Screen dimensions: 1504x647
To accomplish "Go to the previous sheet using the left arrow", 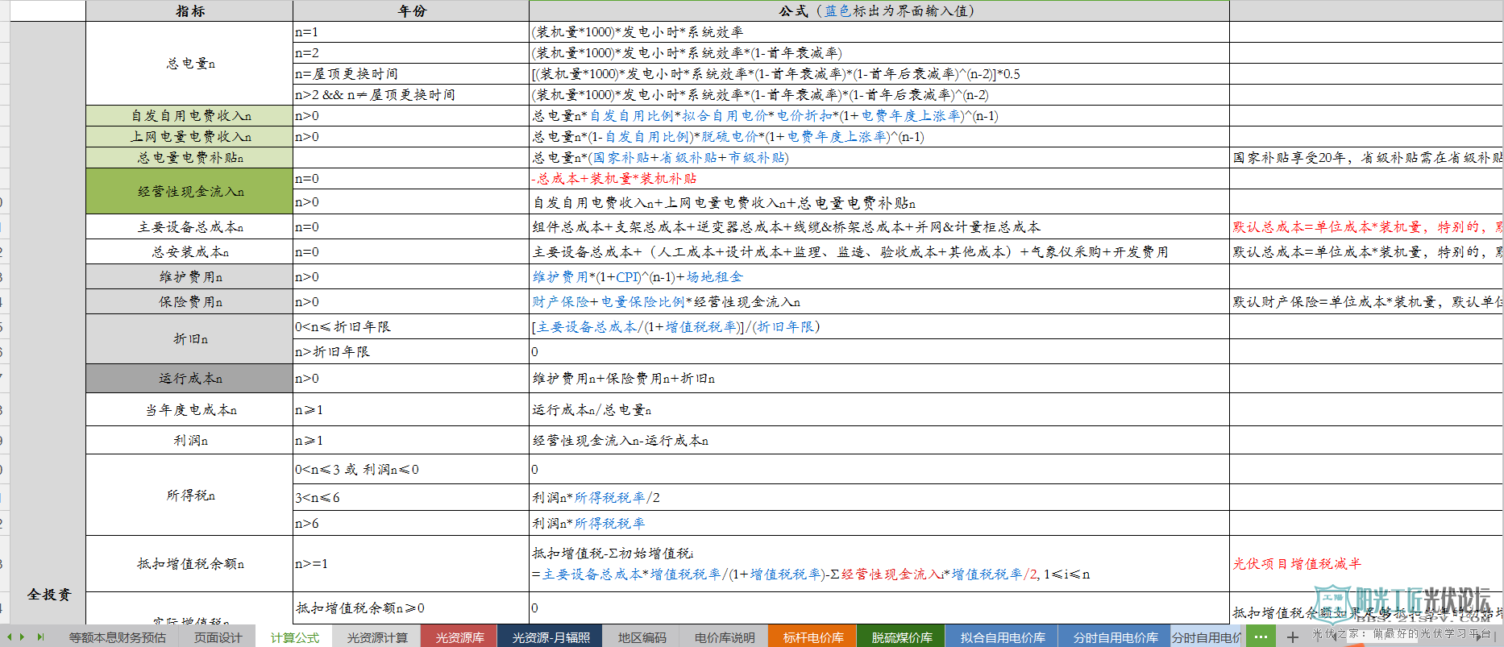I will click(10, 637).
